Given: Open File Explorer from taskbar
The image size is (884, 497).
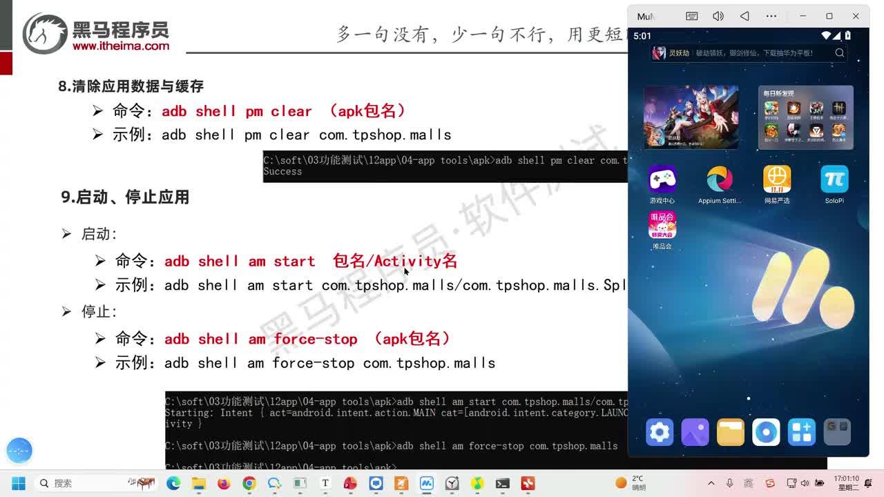Looking at the screenshot, I should 198,483.
